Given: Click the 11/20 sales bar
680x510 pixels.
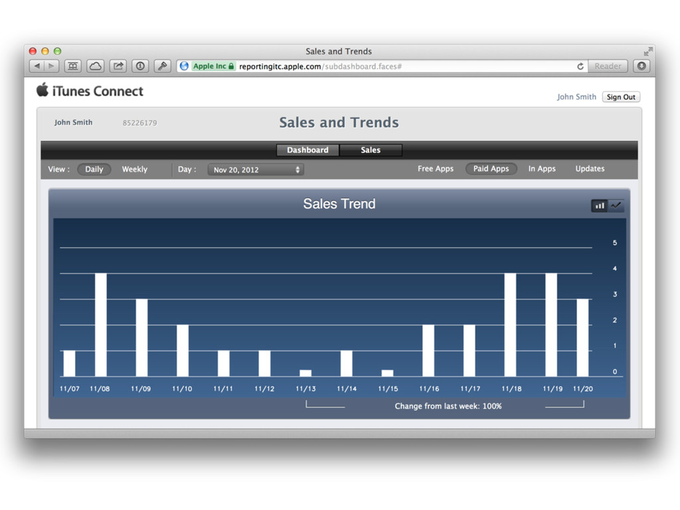Looking at the screenshot, I should 582,338.
